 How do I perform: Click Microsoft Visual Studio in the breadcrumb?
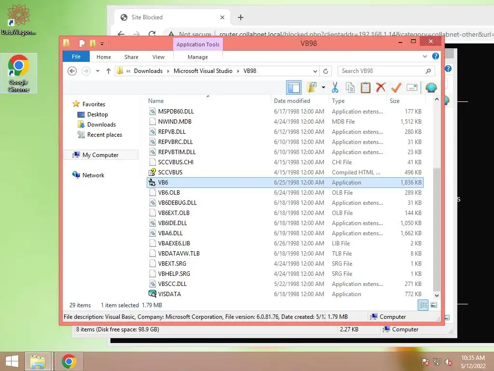tap(203, 71)
